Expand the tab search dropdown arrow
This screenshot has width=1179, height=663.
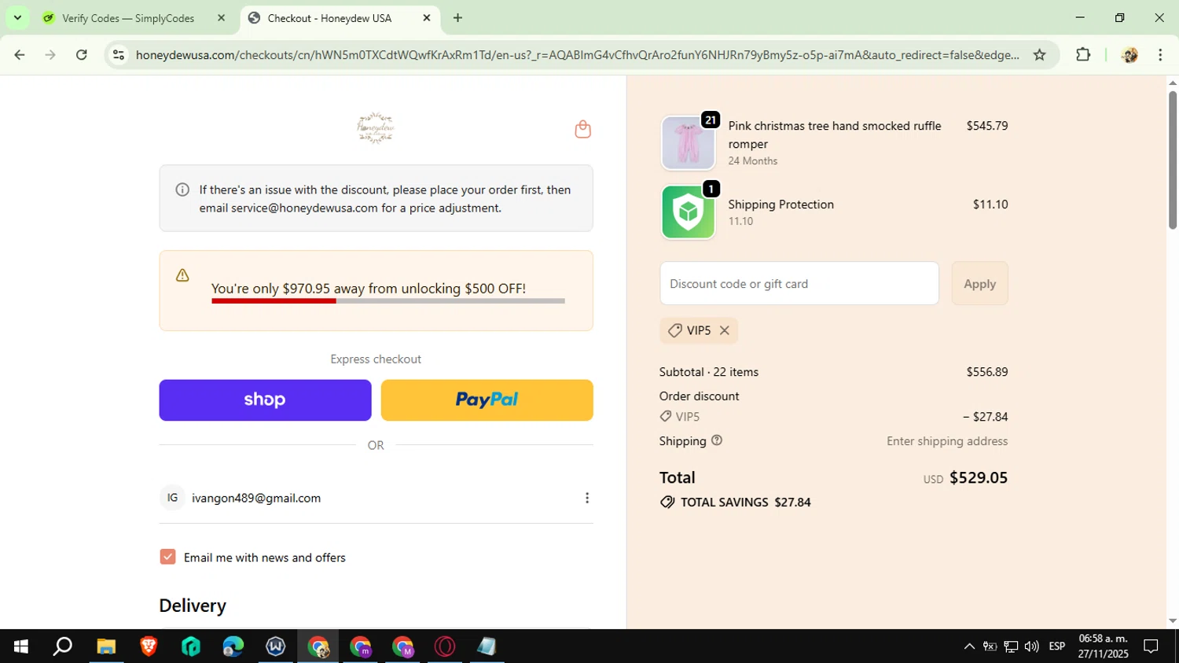coord(17,17)
